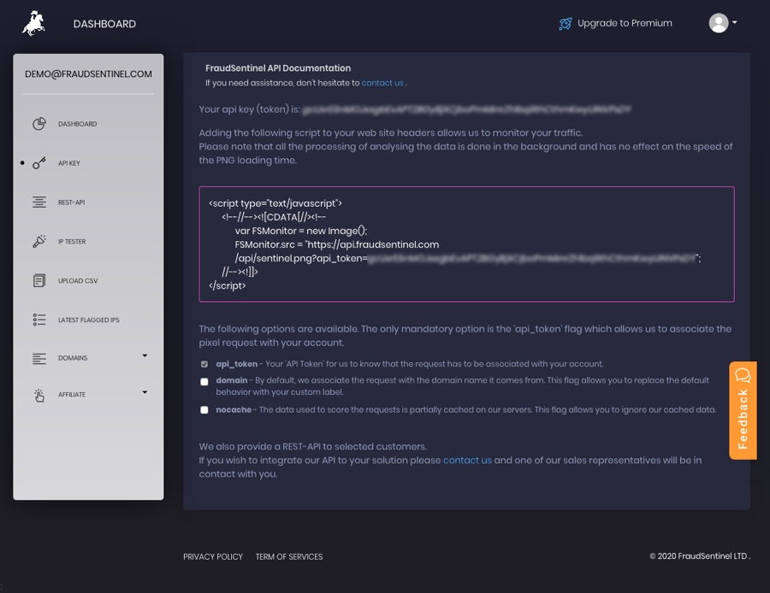Click the Latest Flagged IPs list icon
This screenshot has height=593, width=770.
click(x=39, y=320)
